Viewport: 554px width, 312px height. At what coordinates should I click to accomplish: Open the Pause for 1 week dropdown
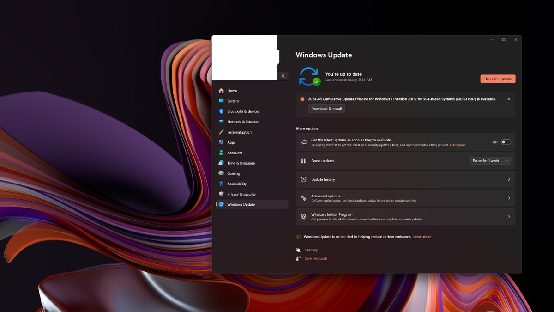tap(490, 160)
